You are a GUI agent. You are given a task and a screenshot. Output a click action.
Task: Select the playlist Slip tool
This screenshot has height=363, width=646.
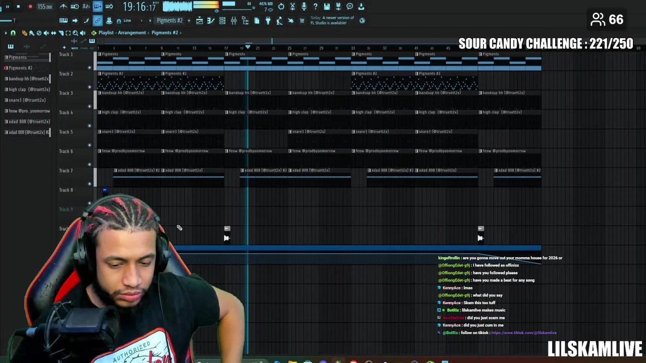point(53,33)
